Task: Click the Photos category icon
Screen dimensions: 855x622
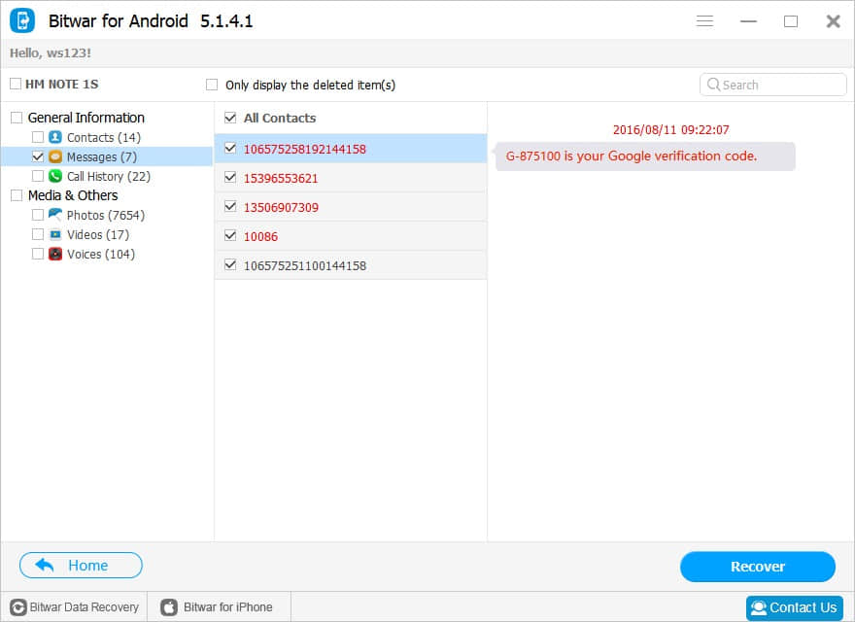Action: coord(55,215)
